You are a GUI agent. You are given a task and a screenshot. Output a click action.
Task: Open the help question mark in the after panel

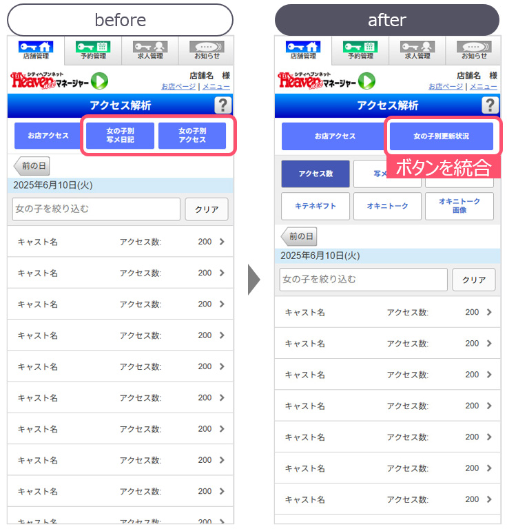pyautogui.click(x=490, y=105)
